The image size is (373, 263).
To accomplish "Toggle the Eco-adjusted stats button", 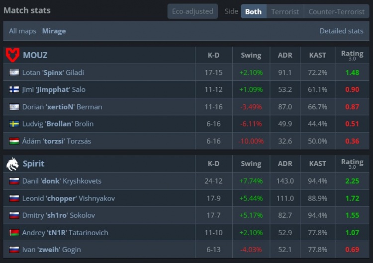I will click(192, 11).
